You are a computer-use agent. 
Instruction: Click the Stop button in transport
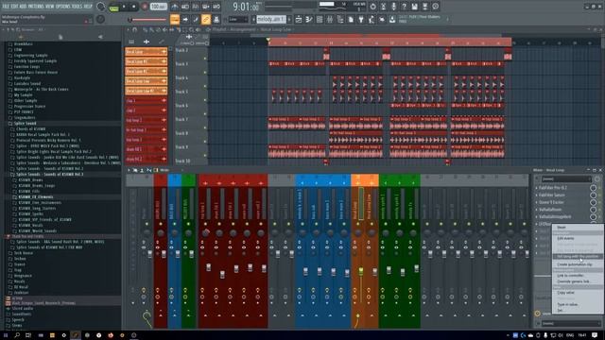(x=134, y=7)
